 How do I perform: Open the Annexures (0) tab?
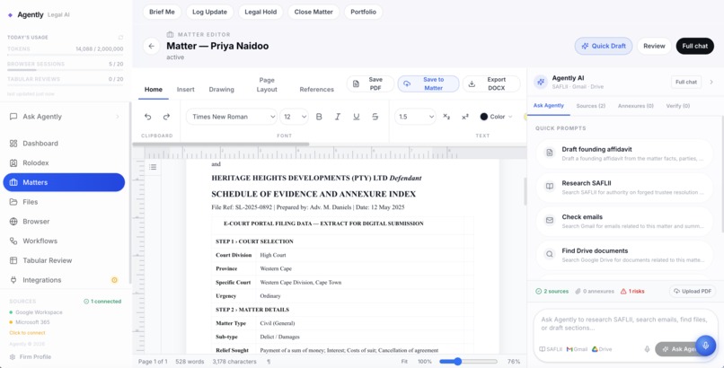pos(636,106)
